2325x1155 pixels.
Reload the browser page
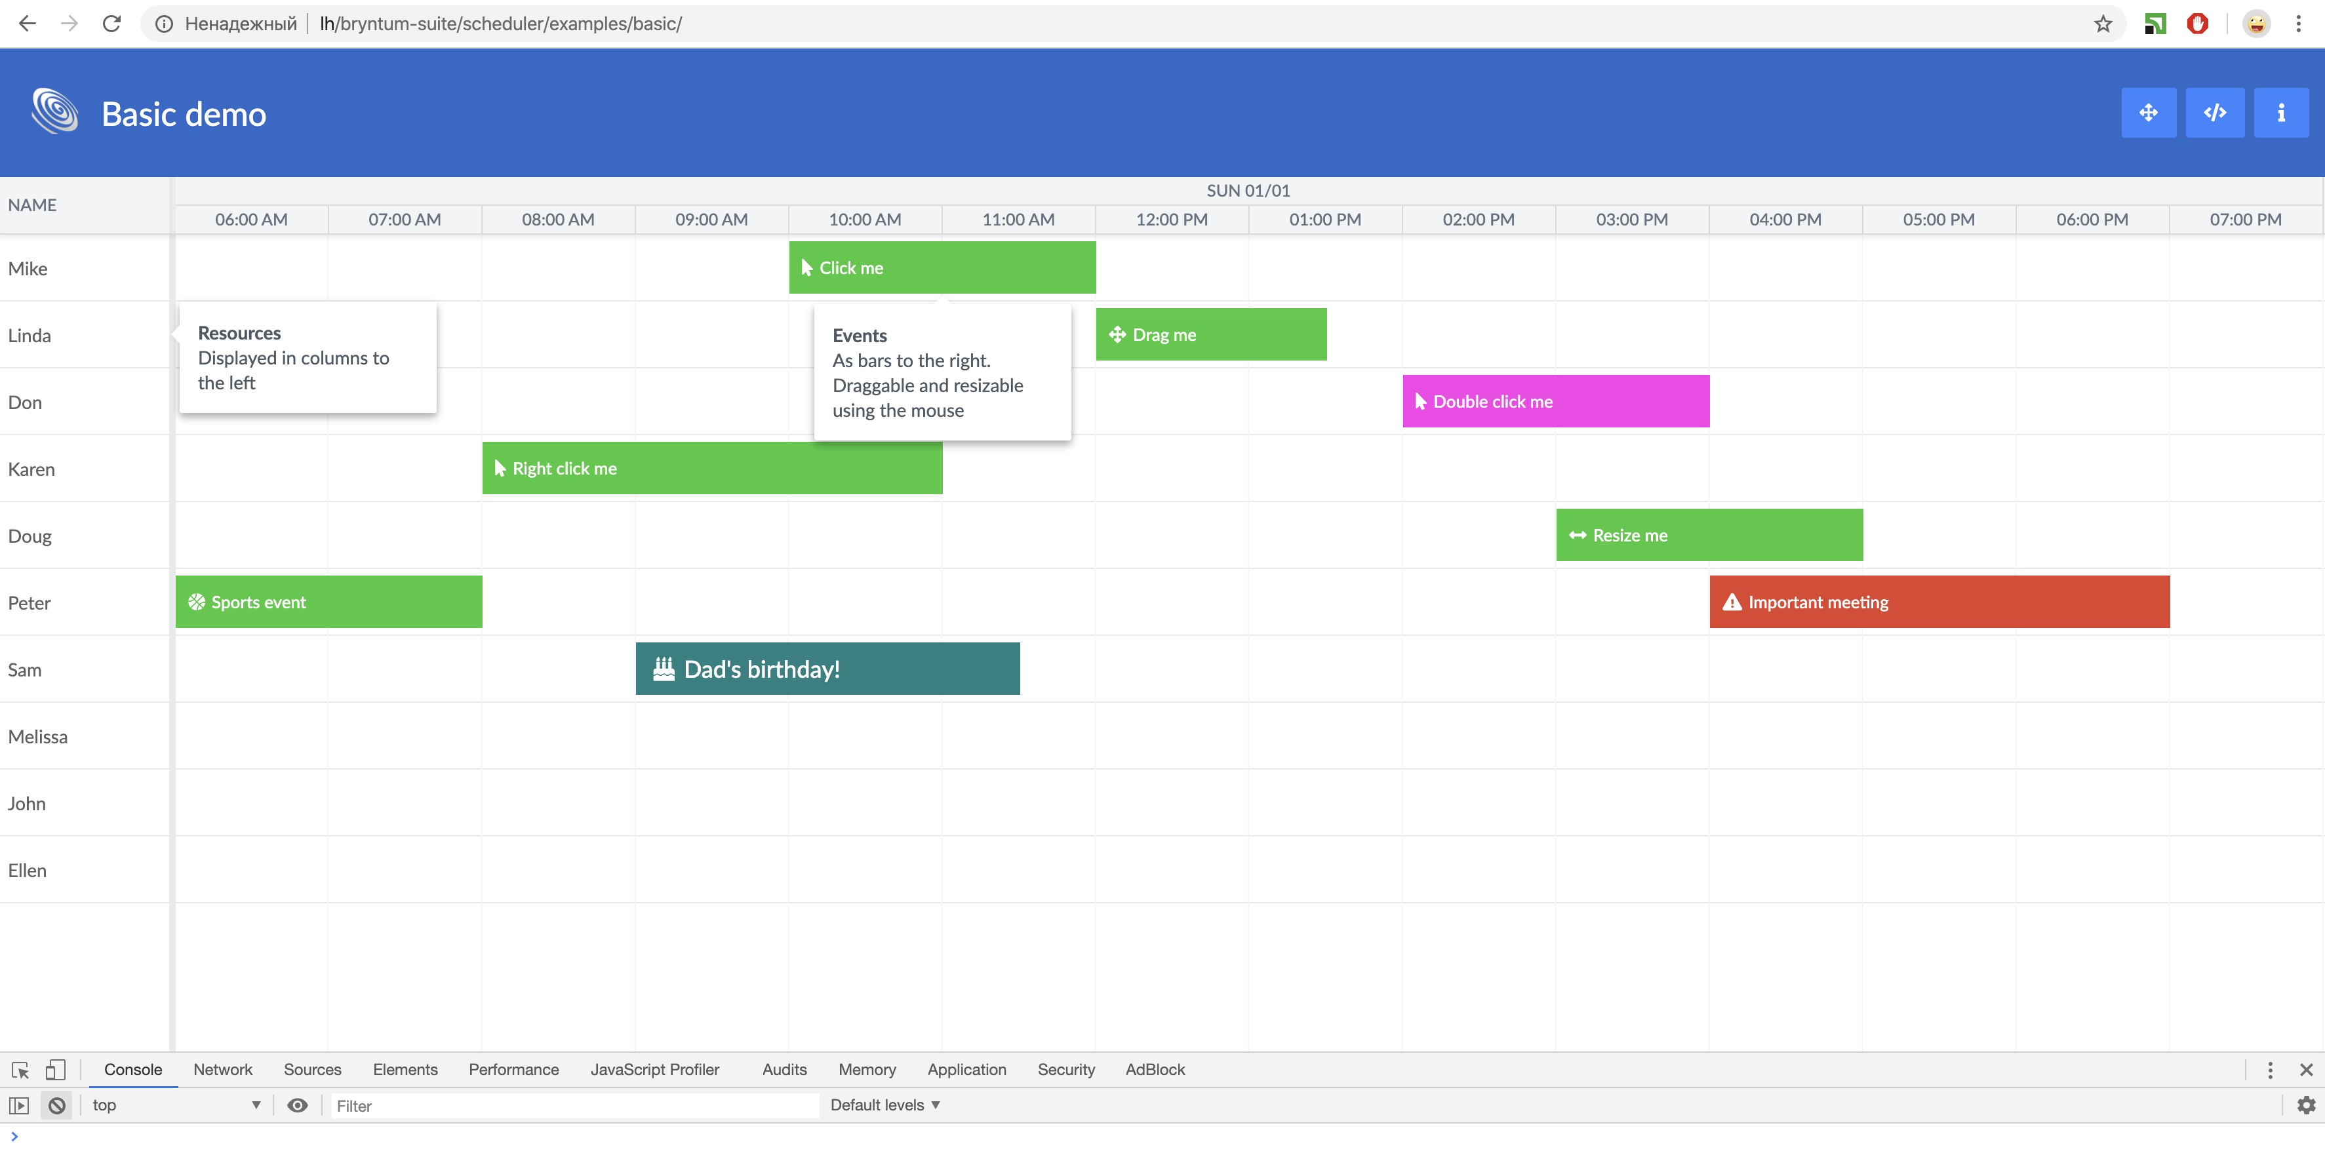112,24
